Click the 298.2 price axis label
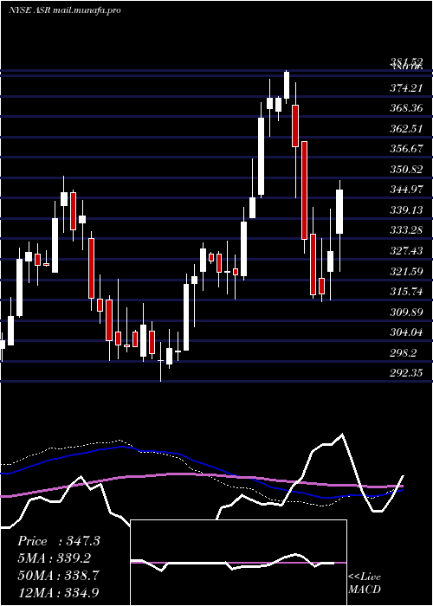Viewport: 433px width, 606px height. [x=403, y=352]
